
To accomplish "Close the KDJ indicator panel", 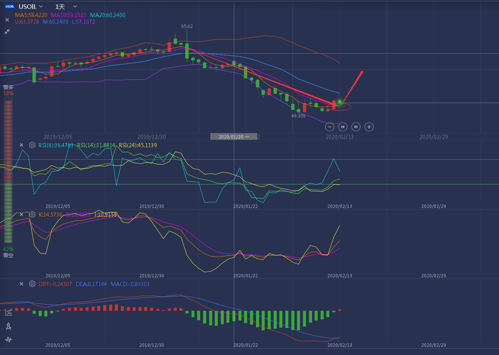I will tap(21, 214).
